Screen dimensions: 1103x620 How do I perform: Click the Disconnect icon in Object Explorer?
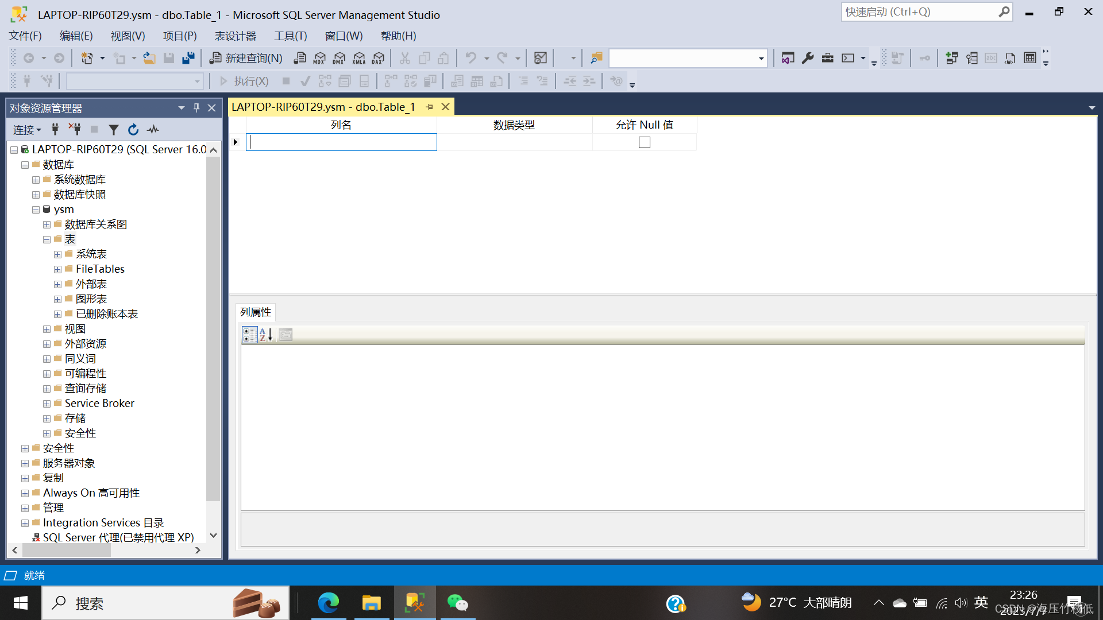click(x=75, y=130)
